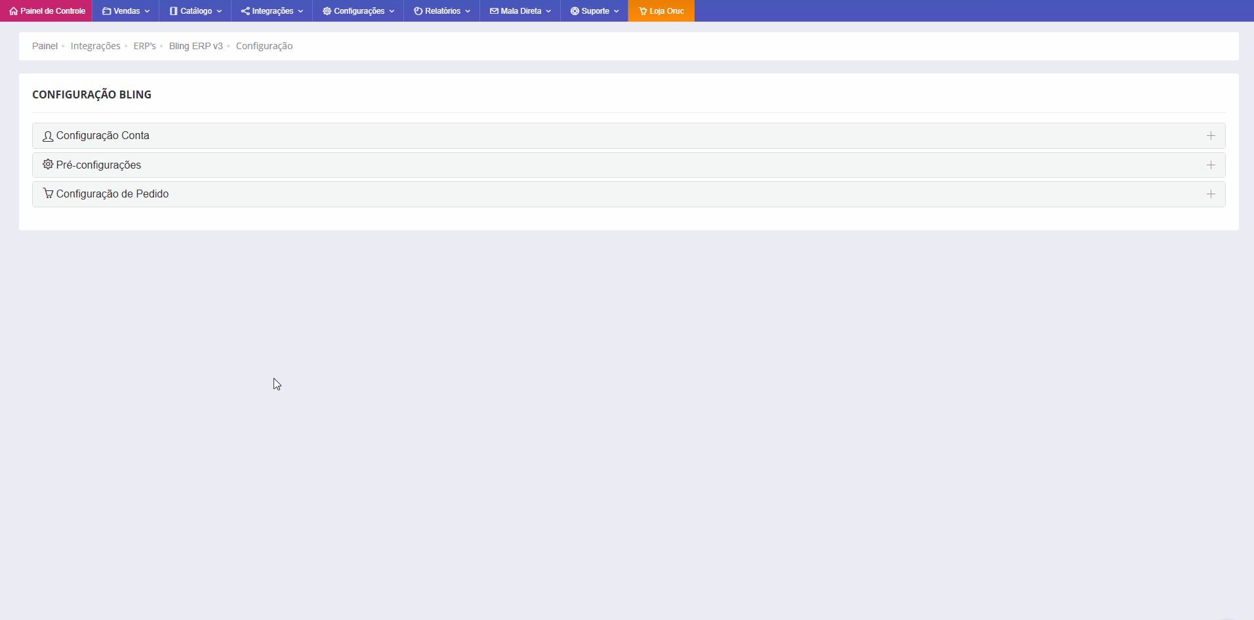The height and width of the screenshot is (620, 1254).
Task: Open the Configurações menu in top bar
Action: coord(358,11)
